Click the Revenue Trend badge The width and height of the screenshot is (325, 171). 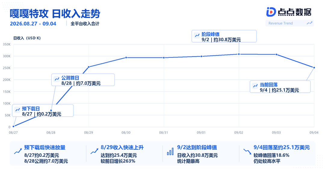(x=289, y=23)
